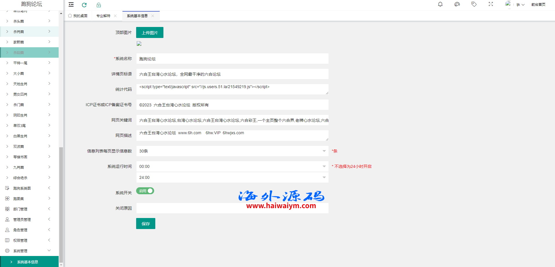The image size is (555, 267).
Task: Open the theme palette icon
Action: (x=457, y=4)
